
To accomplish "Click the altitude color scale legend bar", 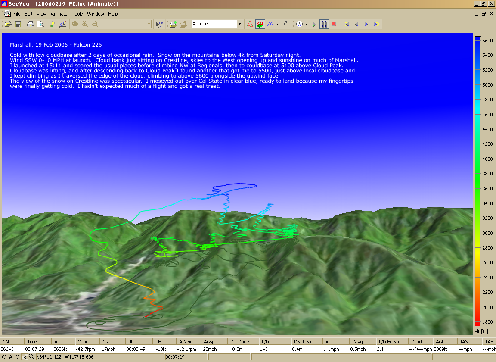I will click(x=477, y=181).
